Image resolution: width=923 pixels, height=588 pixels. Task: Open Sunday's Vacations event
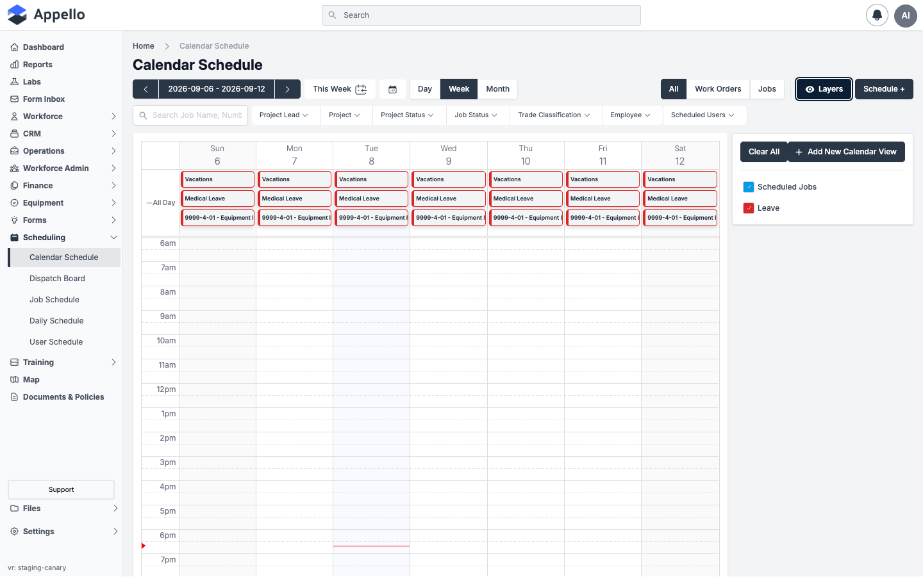218,179
